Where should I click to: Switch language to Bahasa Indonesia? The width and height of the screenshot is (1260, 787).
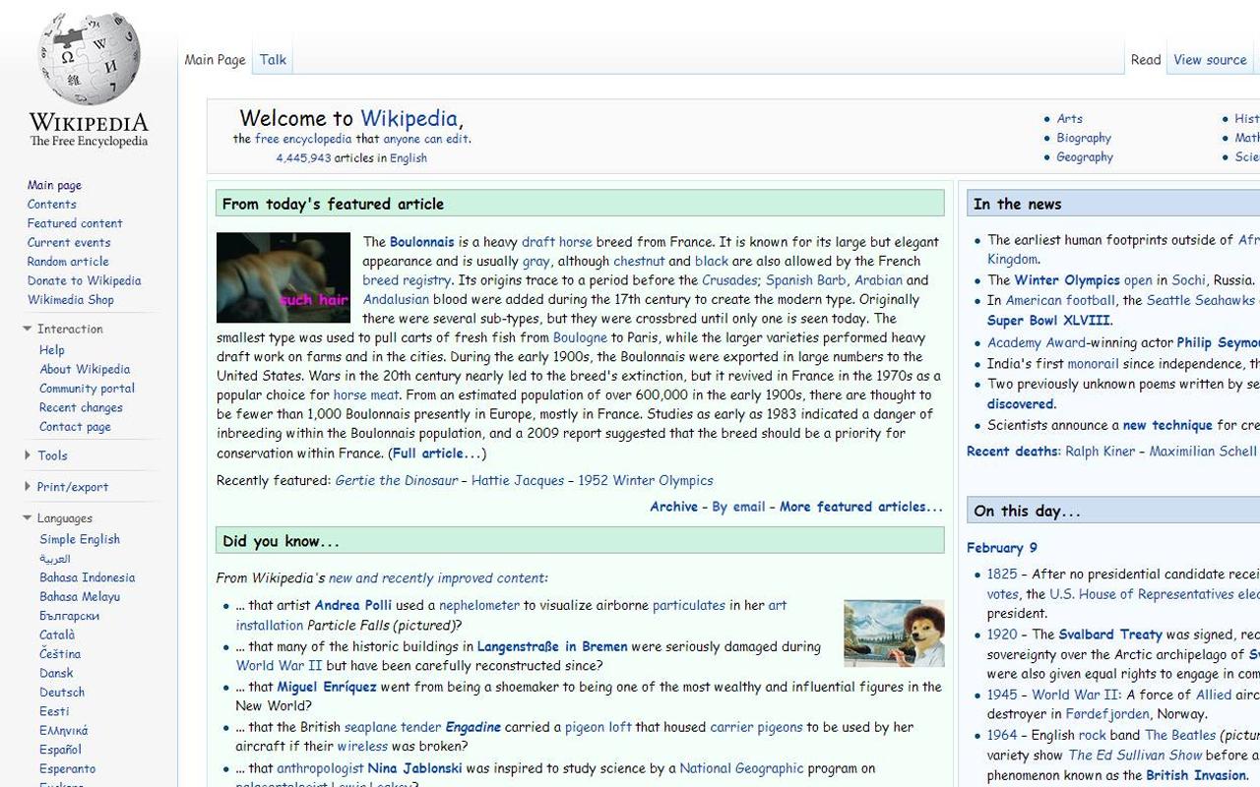[88, 577]
